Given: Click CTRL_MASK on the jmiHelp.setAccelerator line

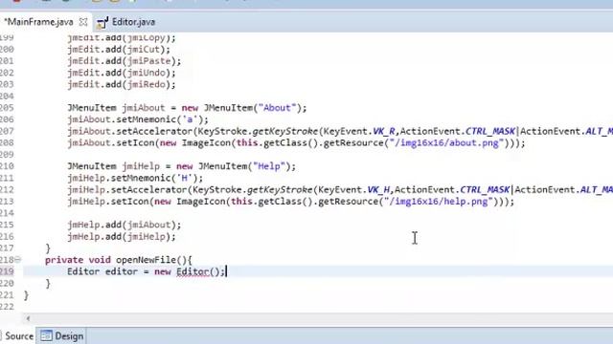Looking at the screenshot, I should click(485, 189).
